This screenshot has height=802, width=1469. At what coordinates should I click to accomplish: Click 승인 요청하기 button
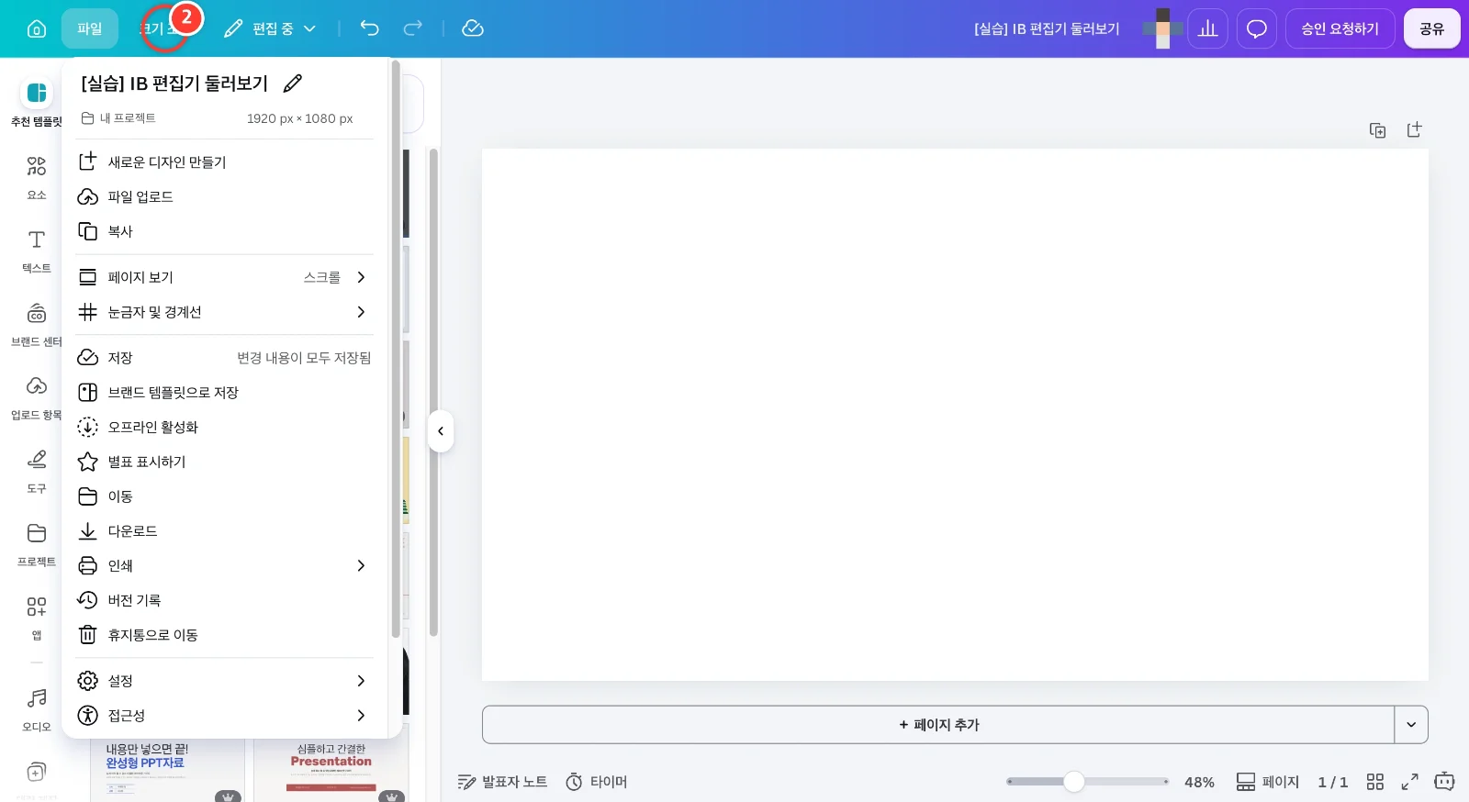point(1340,28)
